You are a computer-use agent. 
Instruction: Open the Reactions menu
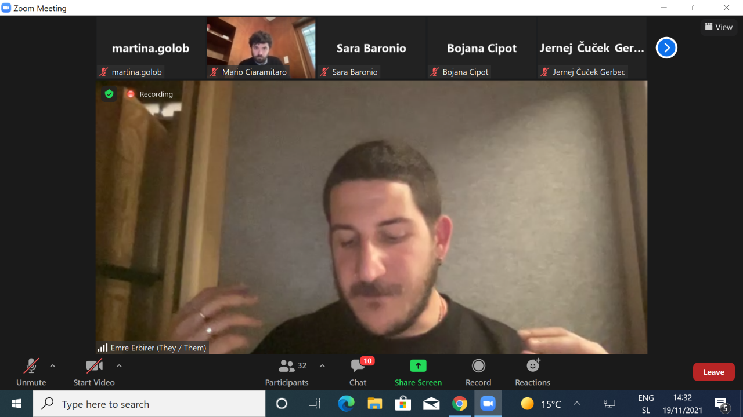point(533,372)
